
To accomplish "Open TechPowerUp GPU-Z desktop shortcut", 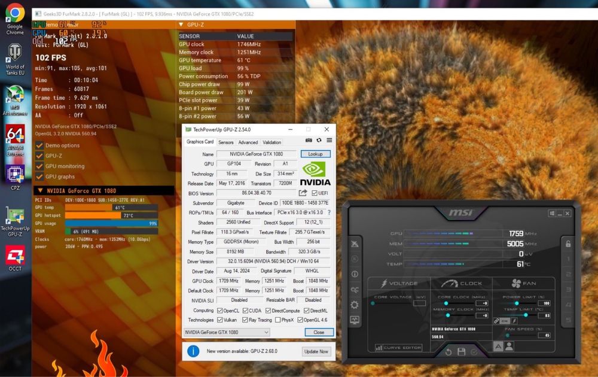I will [15, 221].
